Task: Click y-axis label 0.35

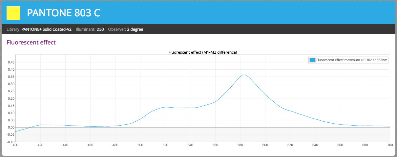Action: point(11,77)
